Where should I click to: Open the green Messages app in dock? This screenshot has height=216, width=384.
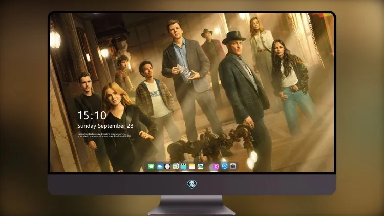pos(151,167)
